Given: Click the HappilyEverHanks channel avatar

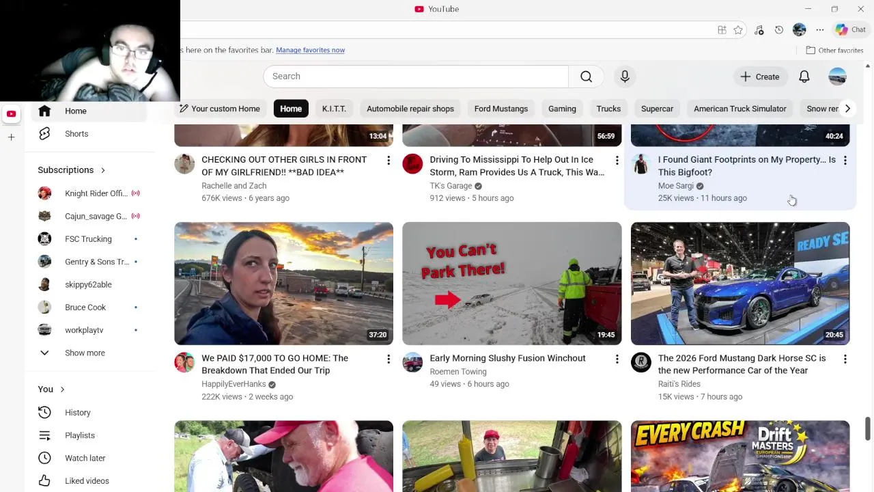Looking at the screenshot, I should [x=184, y=363].
